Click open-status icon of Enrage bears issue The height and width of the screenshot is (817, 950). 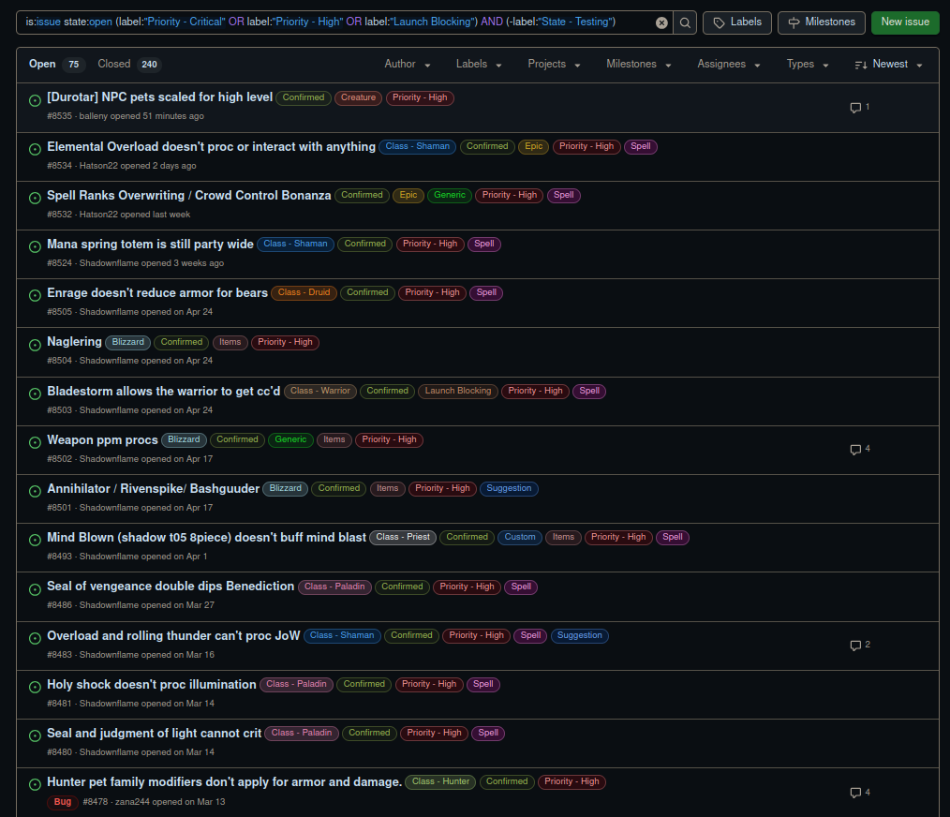tap(36, 295)
